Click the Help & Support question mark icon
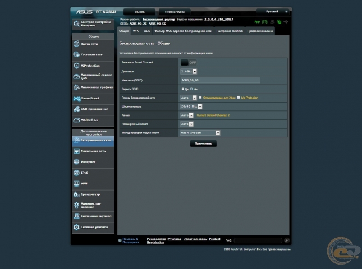 pos(120,240)
